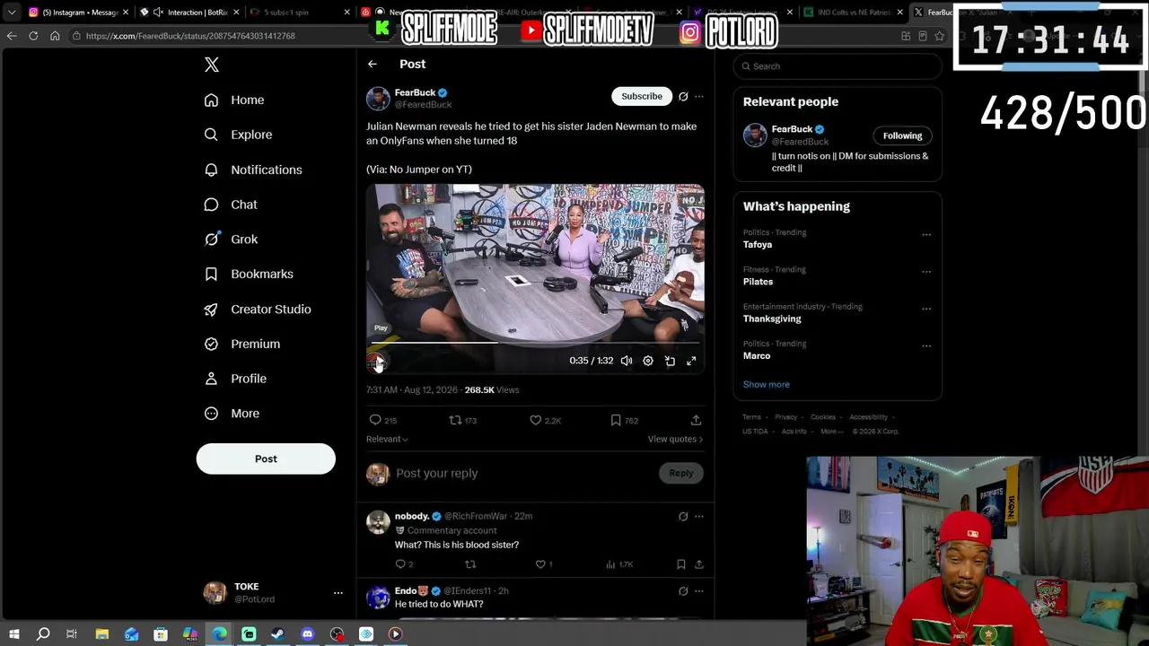The image size is (1149, 646).
Task: Bookmark nobody.'s reply
Action: (681, 564)
